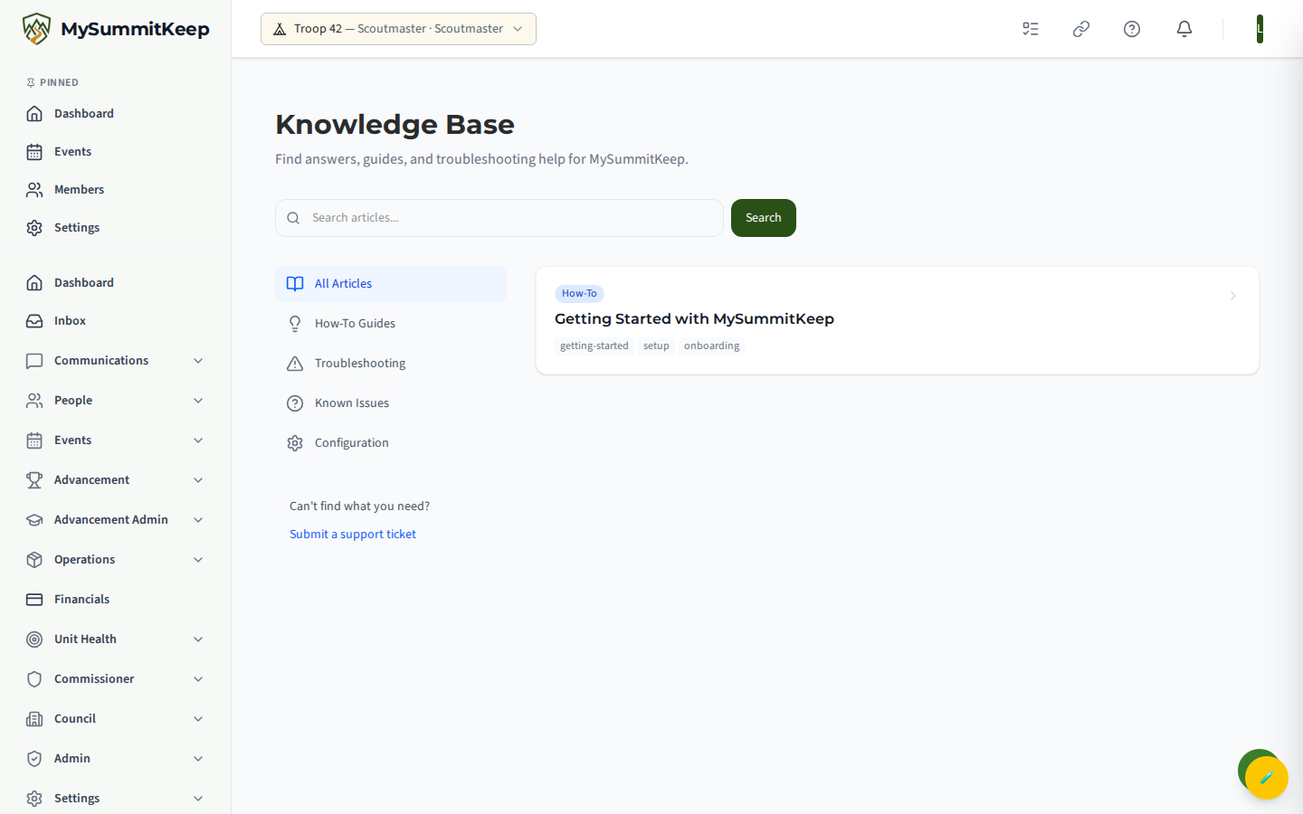The height and width of the screenshot is (814, 1303).
Task: Open the checklist icon in top bar
Action: 1031,29
